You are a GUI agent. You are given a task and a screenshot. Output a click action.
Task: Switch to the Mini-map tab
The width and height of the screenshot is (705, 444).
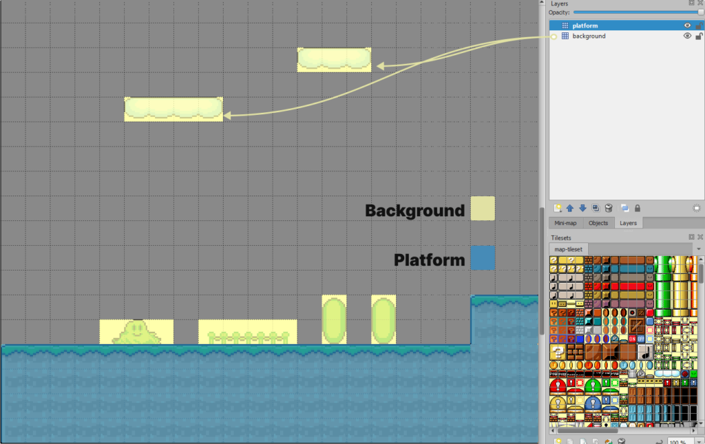tap(565, 222)
